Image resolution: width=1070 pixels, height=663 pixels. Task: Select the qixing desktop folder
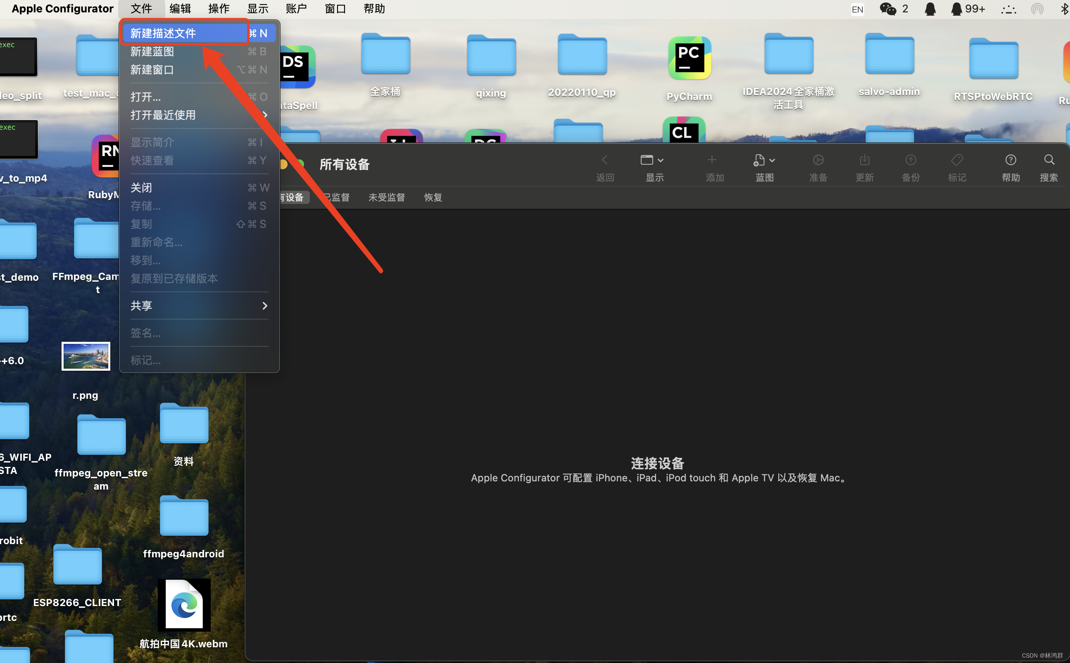[491, 56]
